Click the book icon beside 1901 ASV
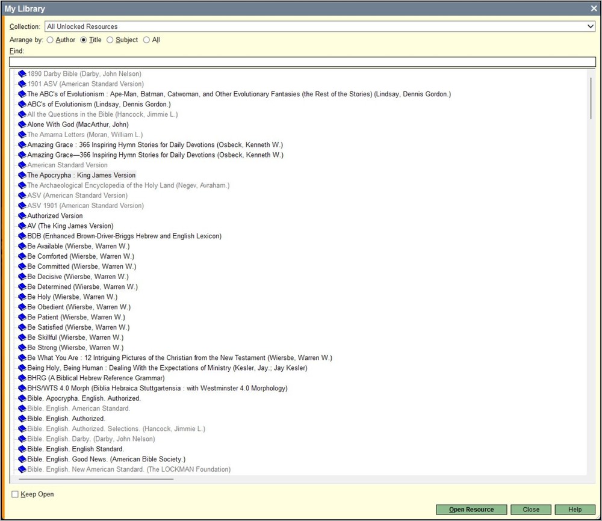Screen dimensions: 602x521 point(22,84)
